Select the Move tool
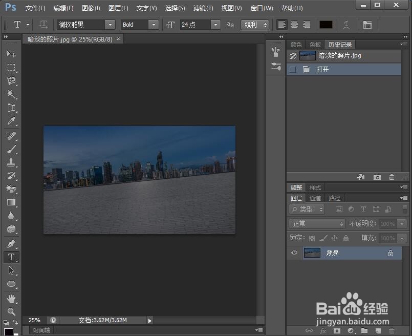This screenshot has width=412, height=336. click(x=11, y=54)
